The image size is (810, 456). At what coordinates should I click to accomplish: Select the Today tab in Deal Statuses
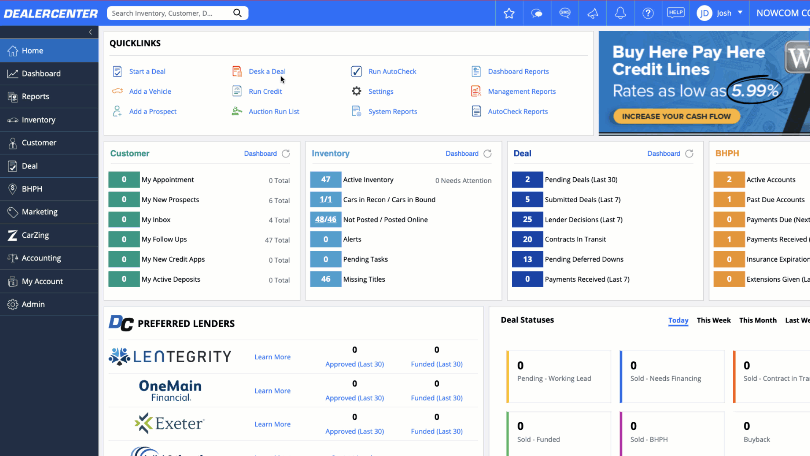tap(678, 320)
